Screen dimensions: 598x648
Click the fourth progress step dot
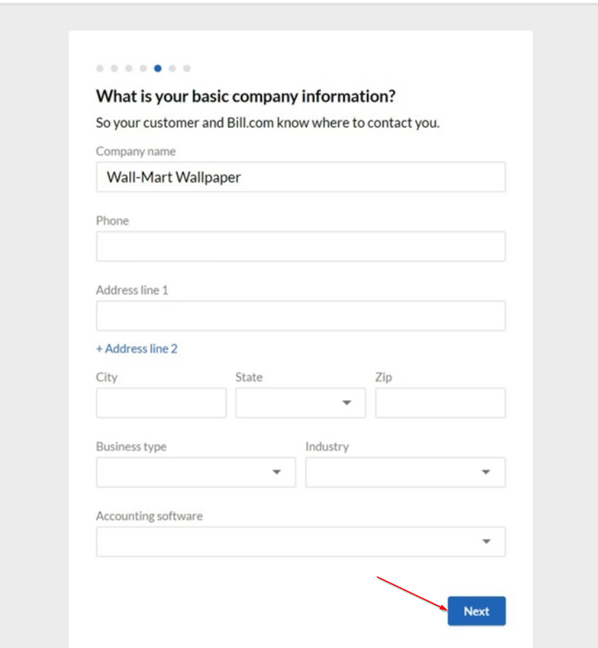pyautogui.click(x=144, y=68)
